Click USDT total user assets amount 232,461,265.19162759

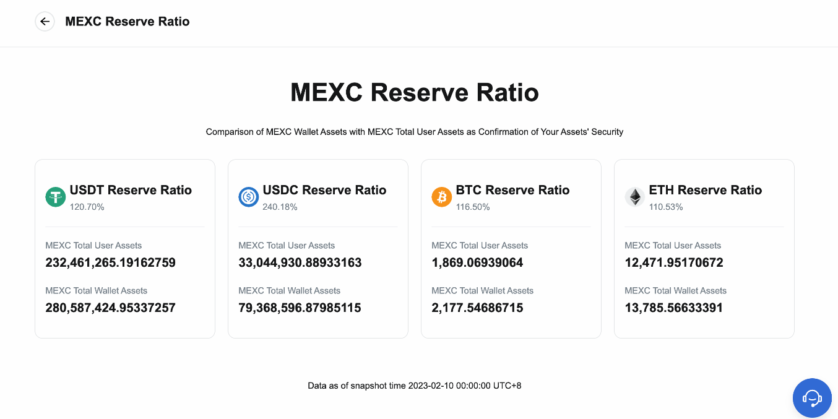(x=110, y=262)
